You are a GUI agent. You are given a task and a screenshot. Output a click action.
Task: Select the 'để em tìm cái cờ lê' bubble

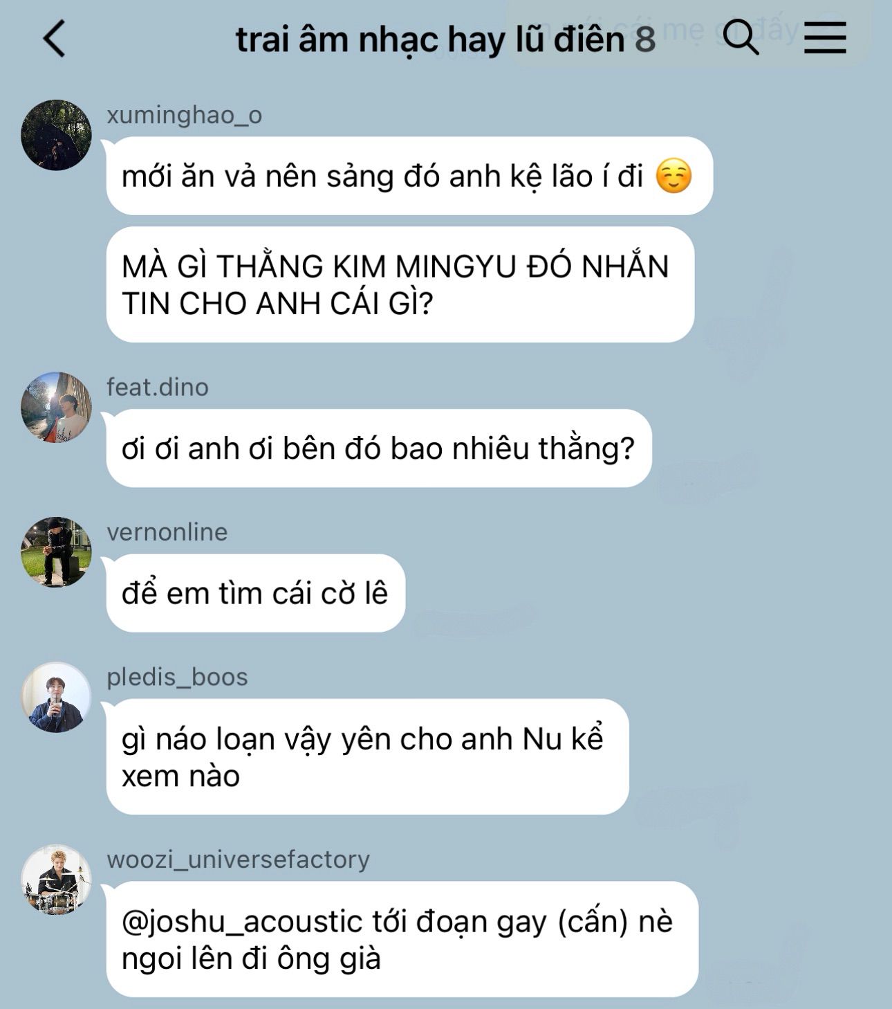256,593
